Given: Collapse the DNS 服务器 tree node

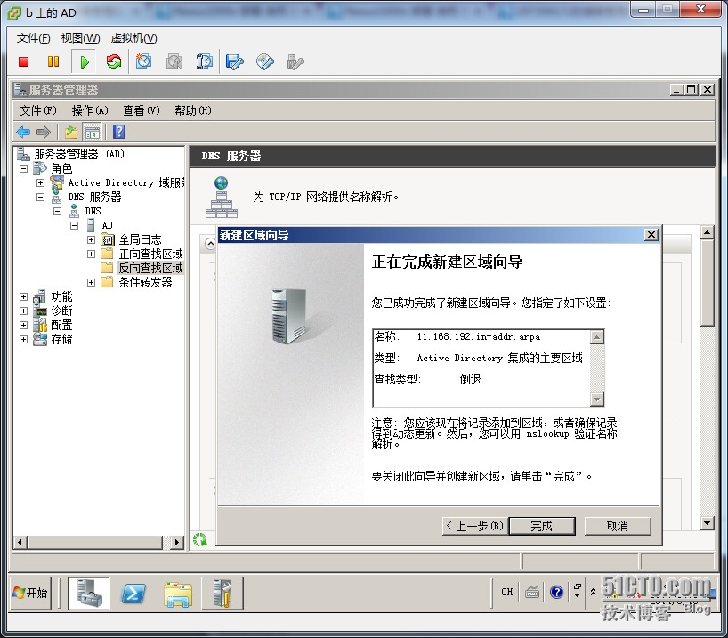Looking at the screenshot, I should point(40,198).
